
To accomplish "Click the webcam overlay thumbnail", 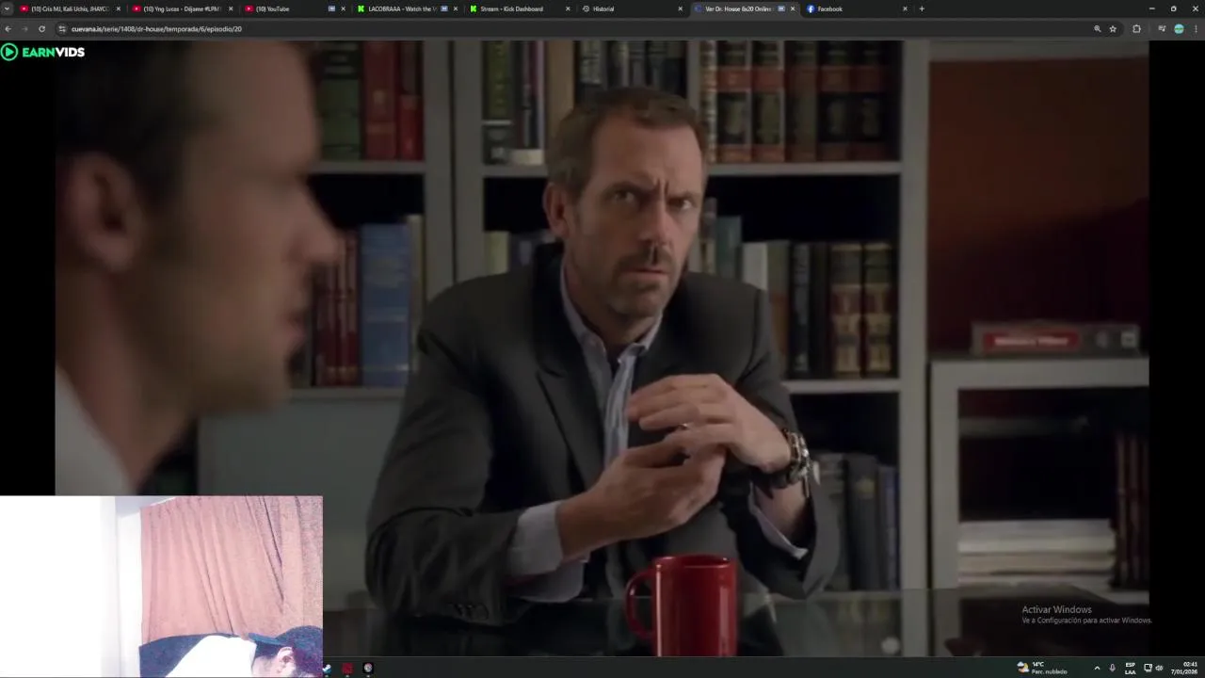I will tap(161, 586).
